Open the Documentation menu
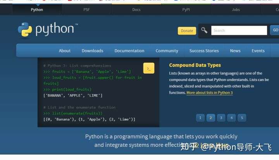The image size is (279, 160). 129,51
